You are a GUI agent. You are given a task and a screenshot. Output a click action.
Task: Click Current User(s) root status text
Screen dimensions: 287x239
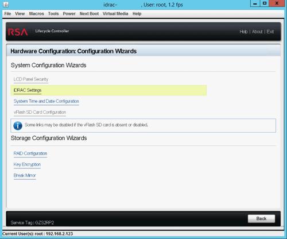pyautogui.click(x=38, y=234)
